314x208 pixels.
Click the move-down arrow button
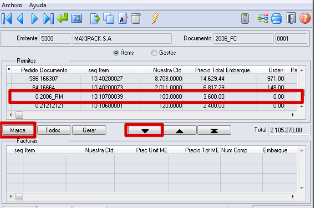point(145,130)
